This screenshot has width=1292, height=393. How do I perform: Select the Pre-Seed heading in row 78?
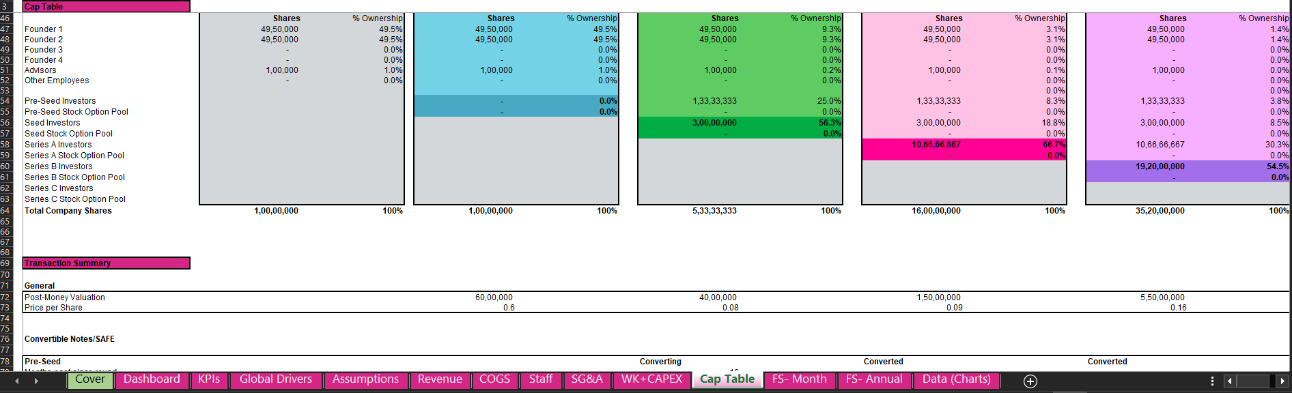(42, 362)
